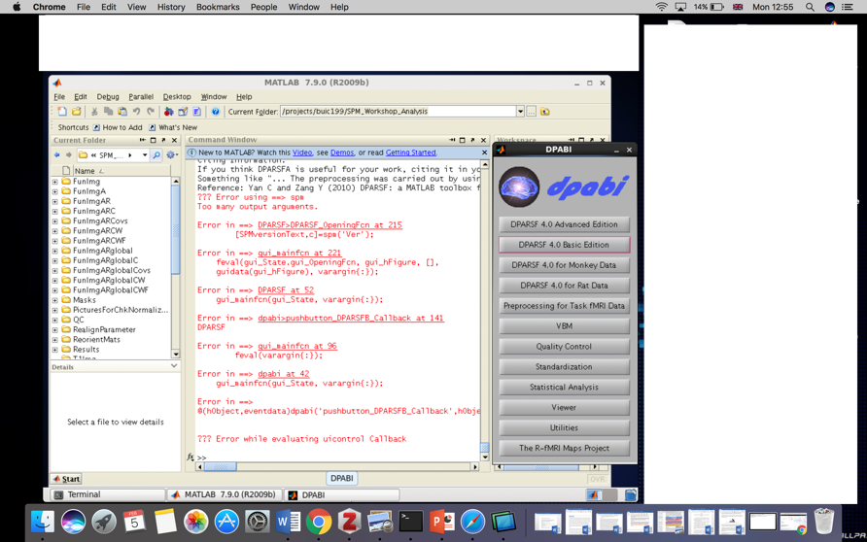
Task: Click Command Window scroll down arrow
Action: tap(485, 457)
